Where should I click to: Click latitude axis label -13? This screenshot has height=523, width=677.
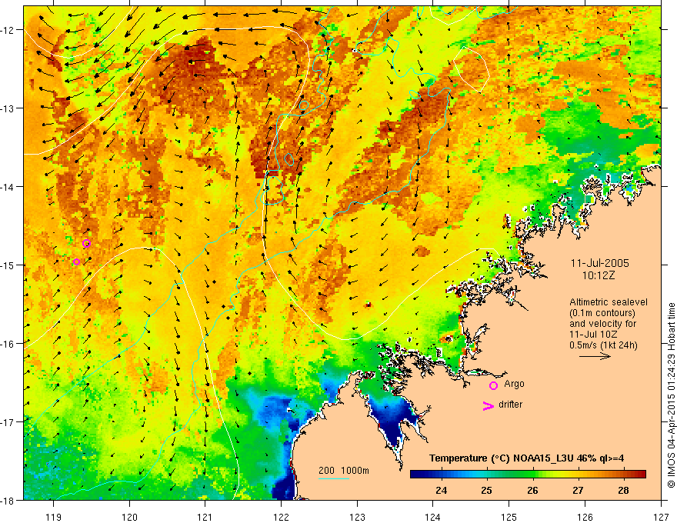[8, 108]
